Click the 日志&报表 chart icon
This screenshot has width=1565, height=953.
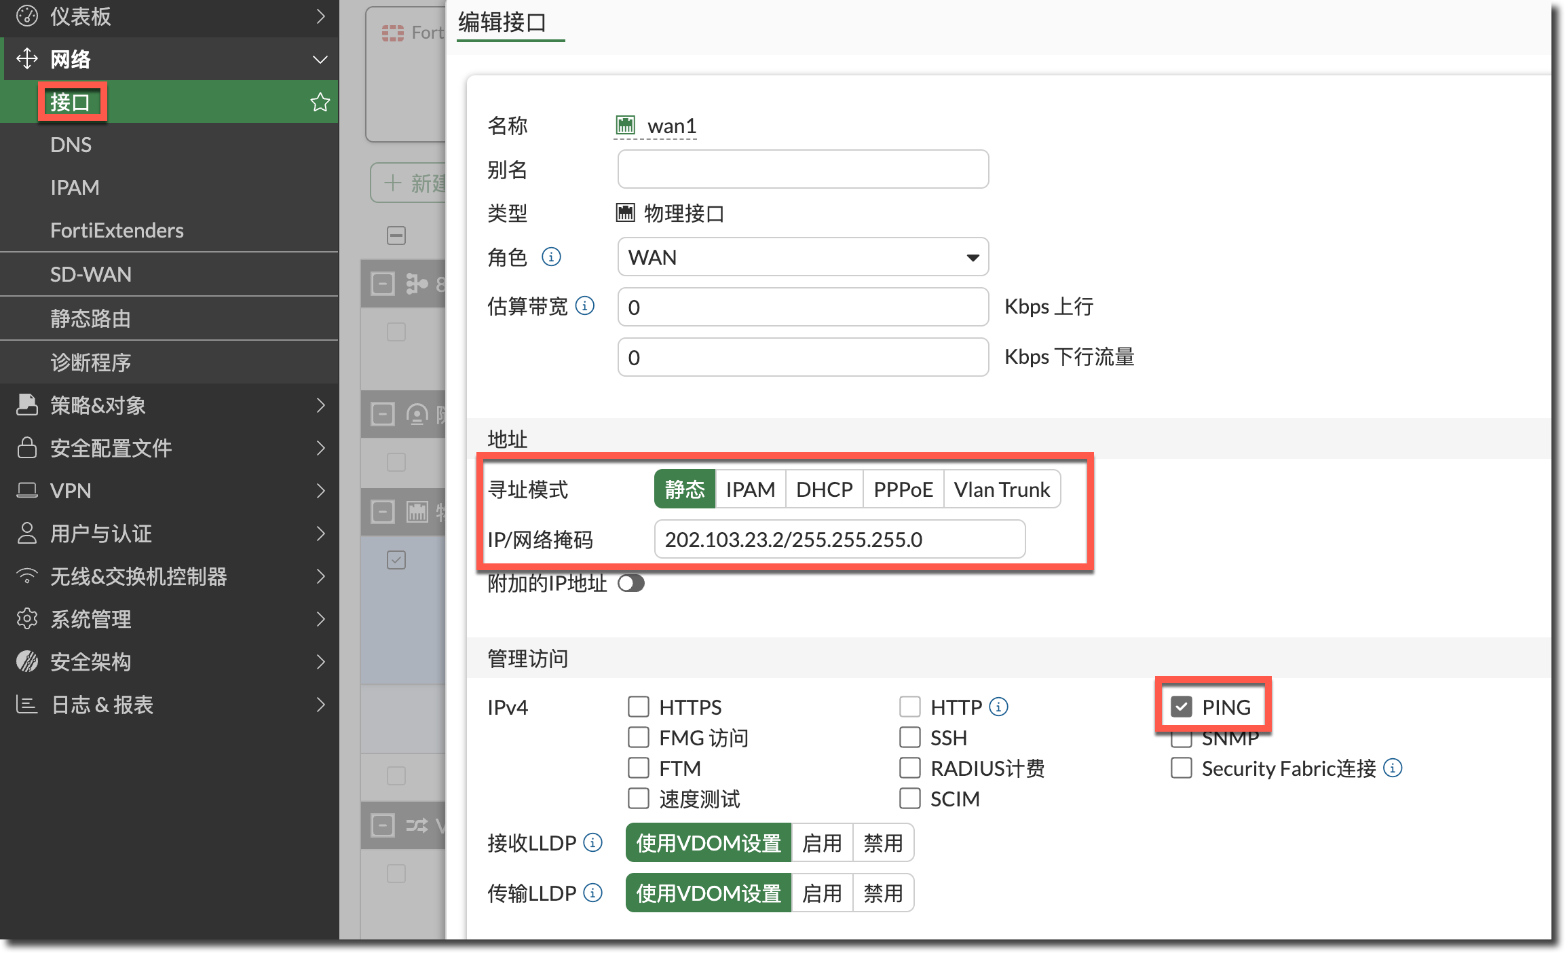click(27, 704)
